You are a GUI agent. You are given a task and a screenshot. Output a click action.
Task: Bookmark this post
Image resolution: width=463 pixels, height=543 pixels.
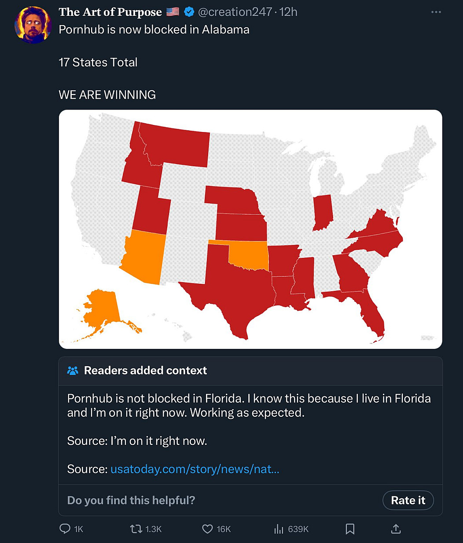click(350, 528)
